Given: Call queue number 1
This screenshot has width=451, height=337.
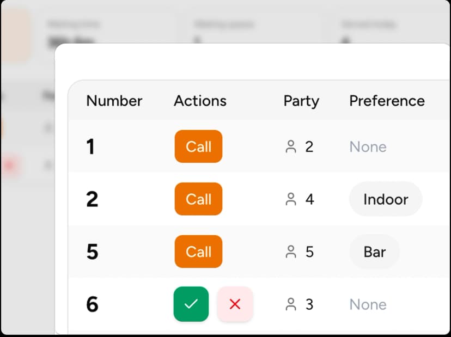Looking at the screenshot, I should [198, 146].
